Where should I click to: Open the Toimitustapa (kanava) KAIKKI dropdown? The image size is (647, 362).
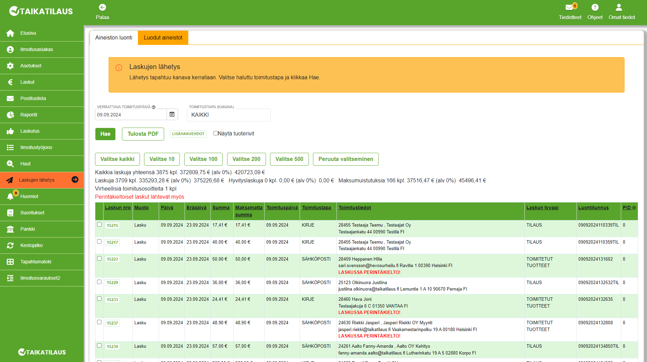pos(228,115)
